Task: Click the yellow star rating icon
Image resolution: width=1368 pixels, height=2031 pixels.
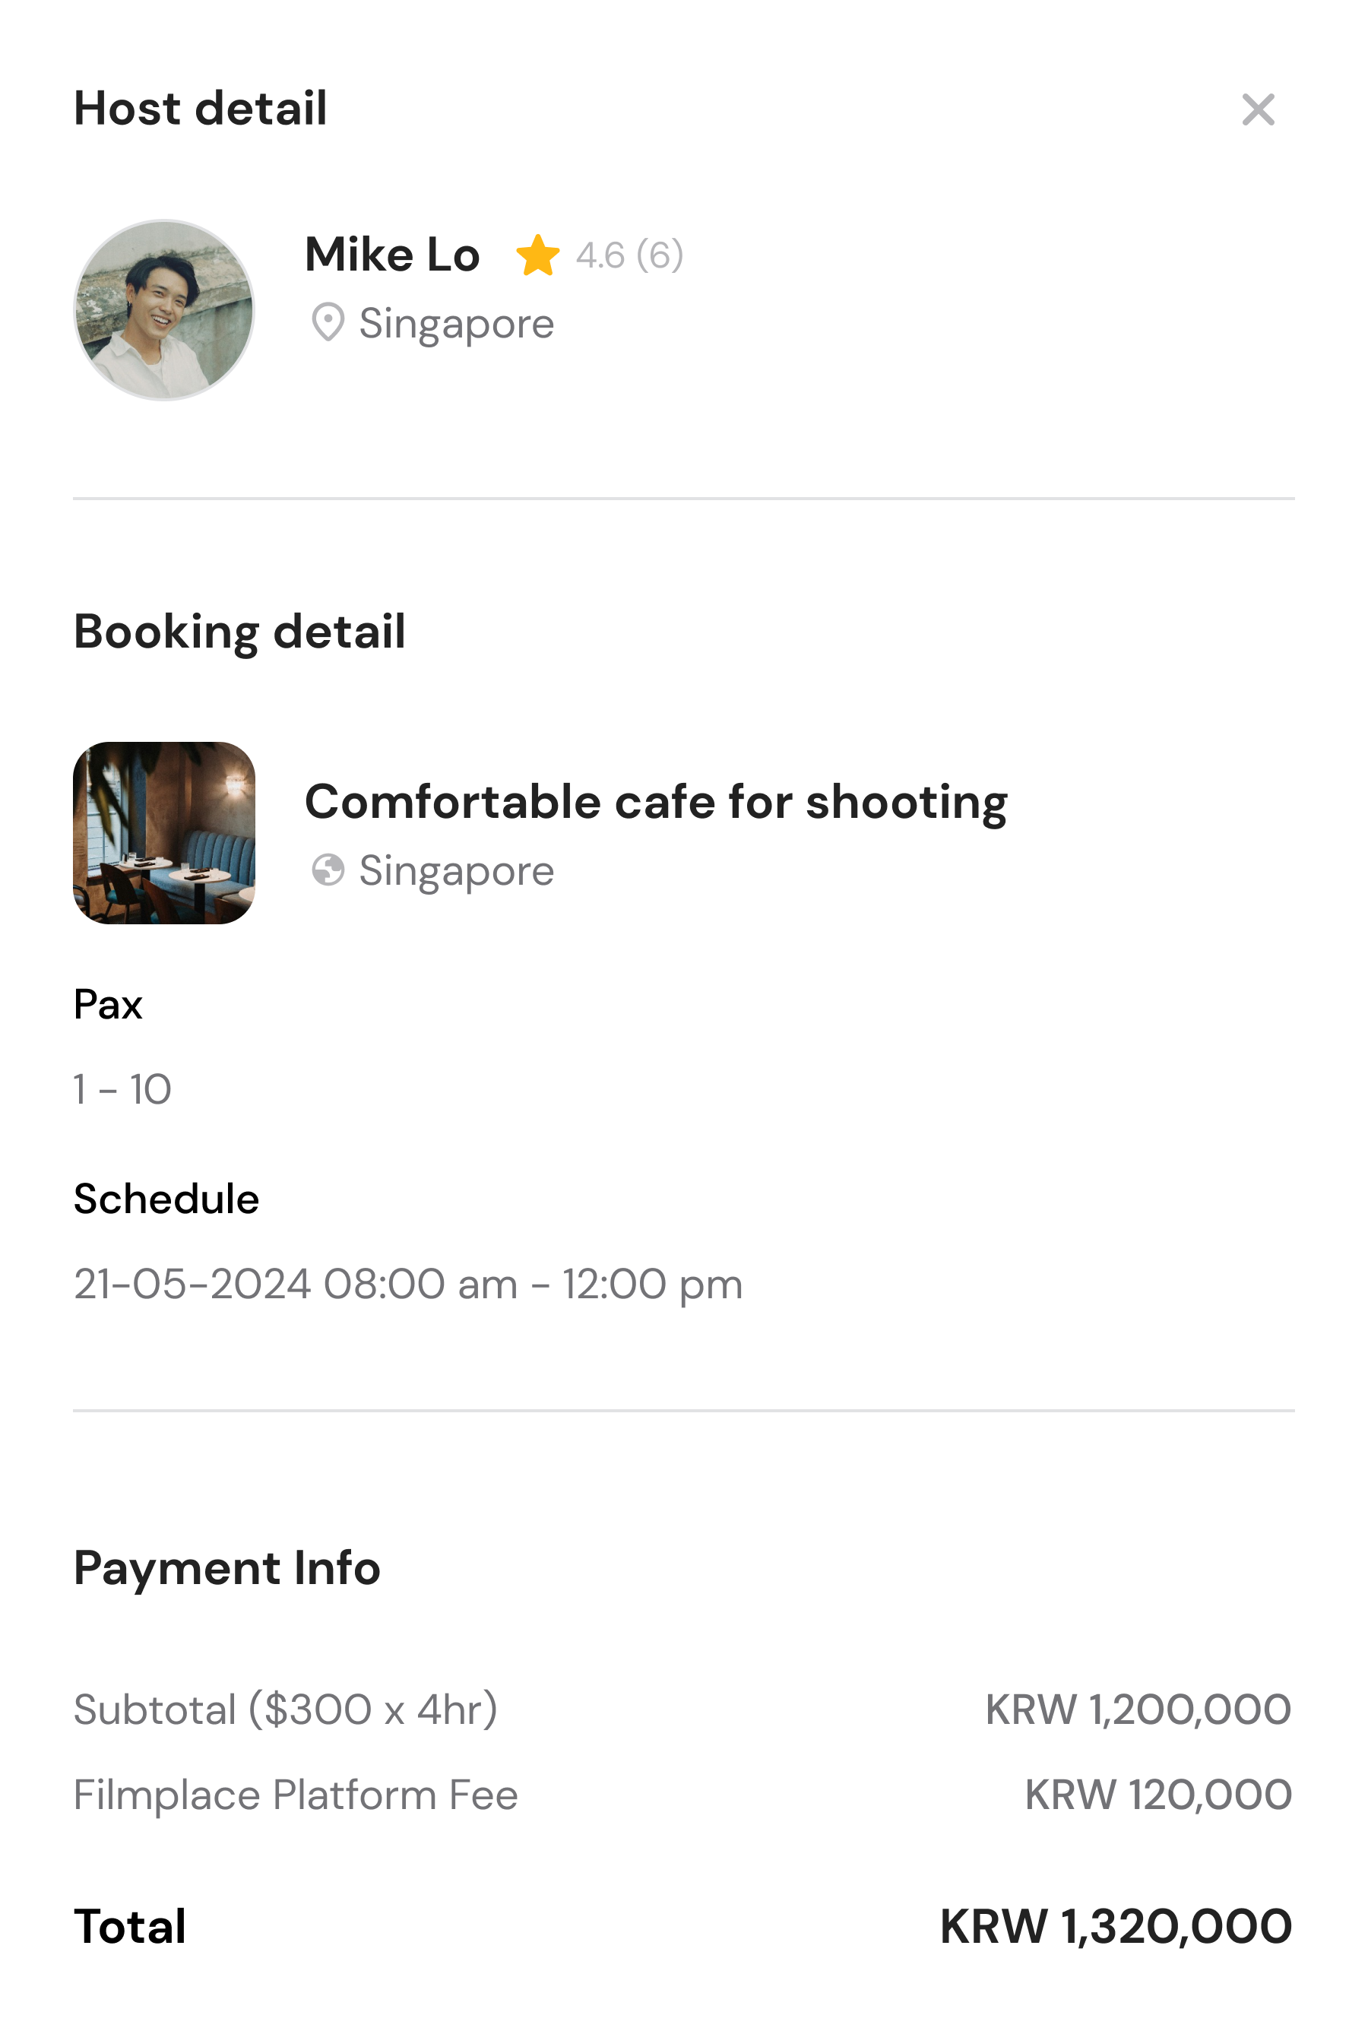Action: (x=537, y=255)
